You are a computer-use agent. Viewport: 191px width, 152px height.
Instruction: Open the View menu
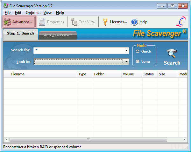(x=48, y=13)
